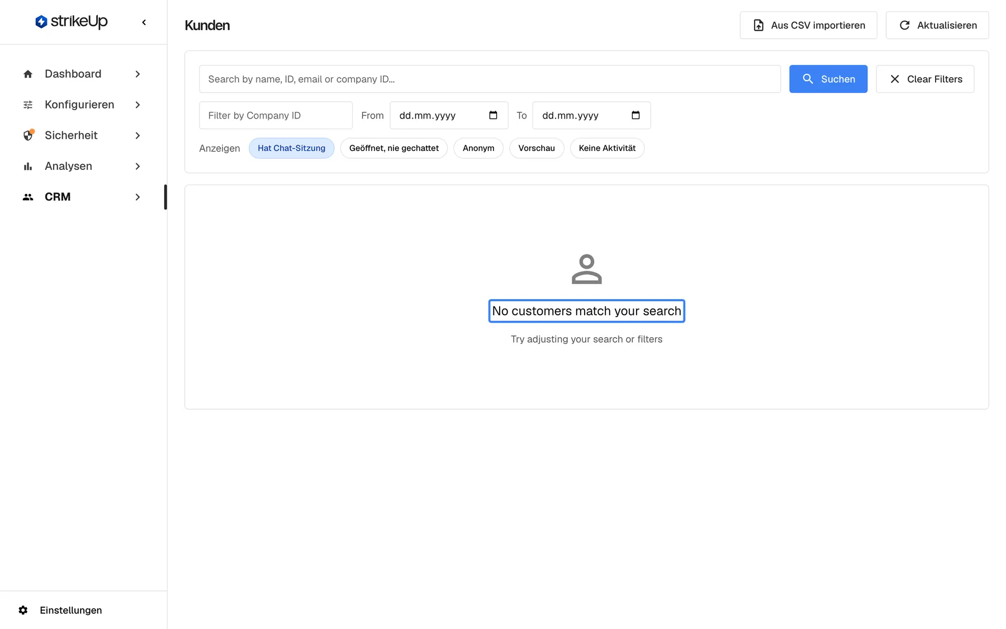Expand the CRM submenu chevron

tap(137, 197)
